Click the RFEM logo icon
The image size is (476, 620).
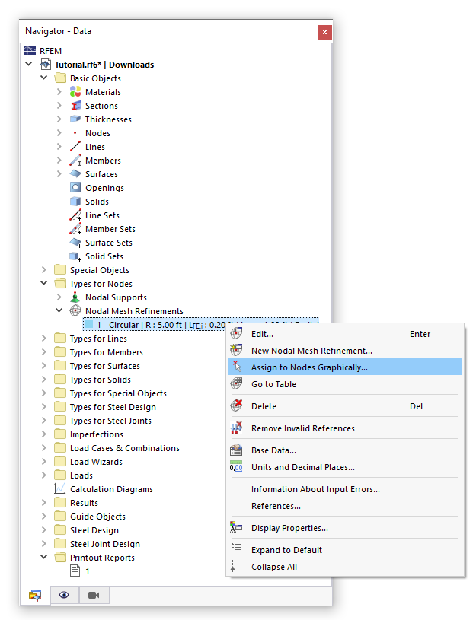click(x=30, y=50)
